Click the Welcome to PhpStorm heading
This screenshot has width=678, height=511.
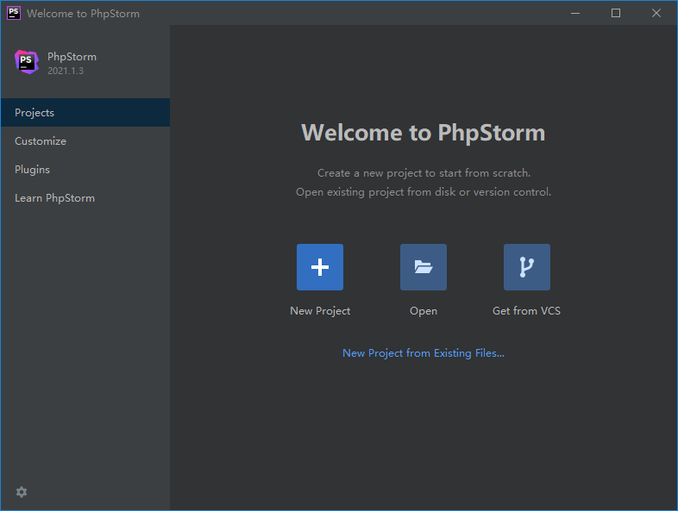(x=423, y=133)
